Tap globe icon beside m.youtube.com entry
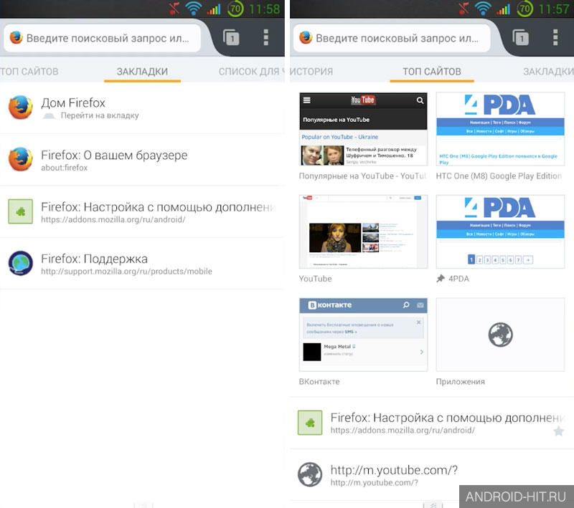Image resolution: width=574 pixels, height=508 pixels. 310,474
